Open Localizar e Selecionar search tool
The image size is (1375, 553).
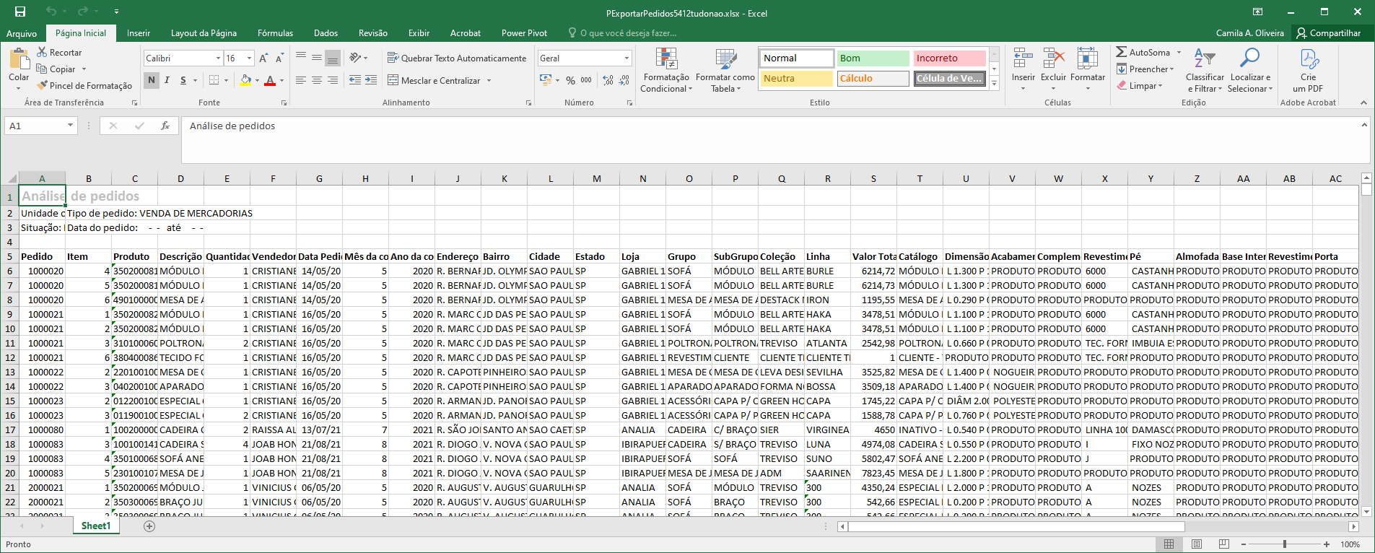[1250, 70]
